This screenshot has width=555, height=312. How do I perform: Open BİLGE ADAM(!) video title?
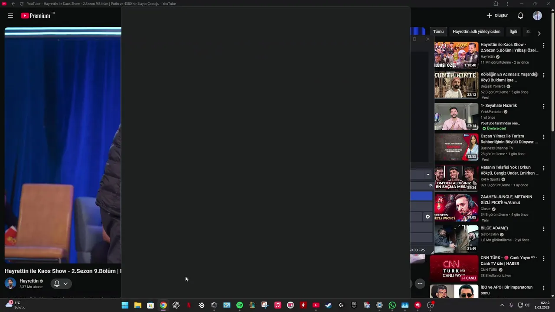494,228
